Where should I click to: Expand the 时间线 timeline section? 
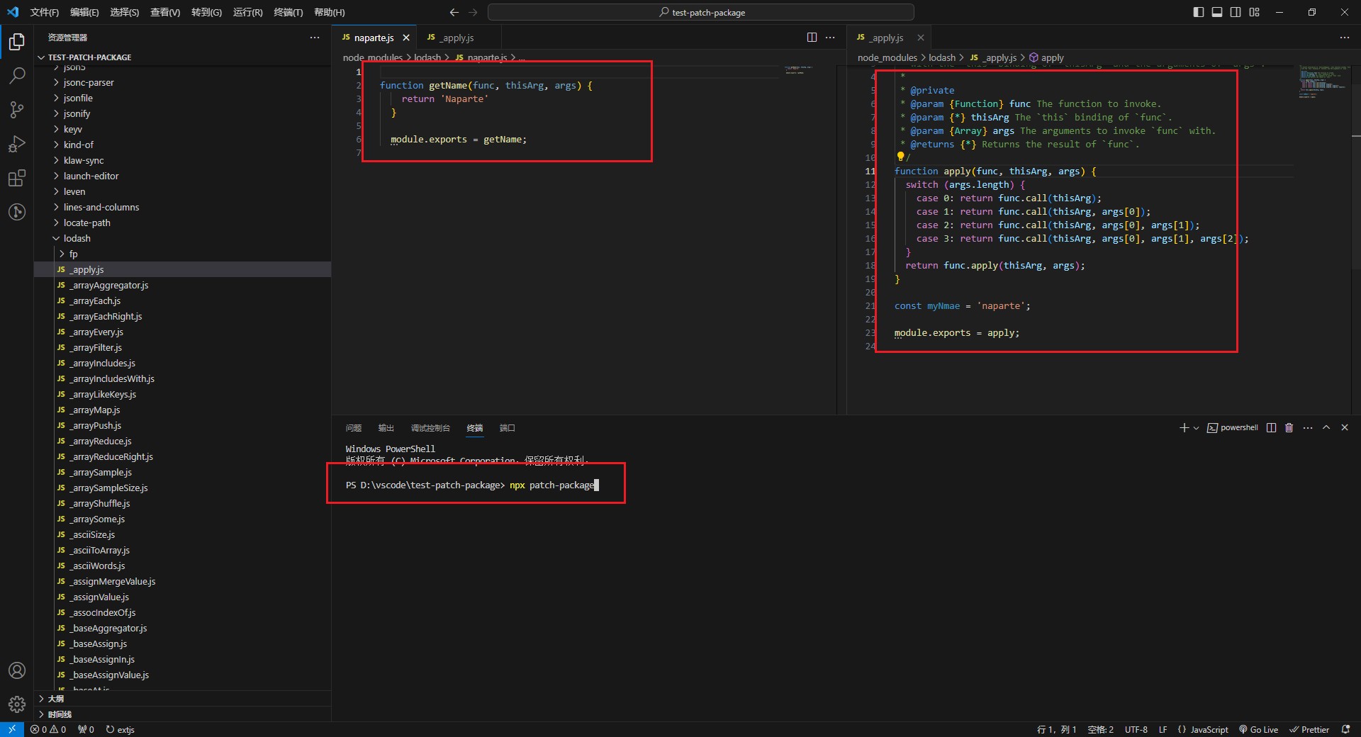pos(60,714)
